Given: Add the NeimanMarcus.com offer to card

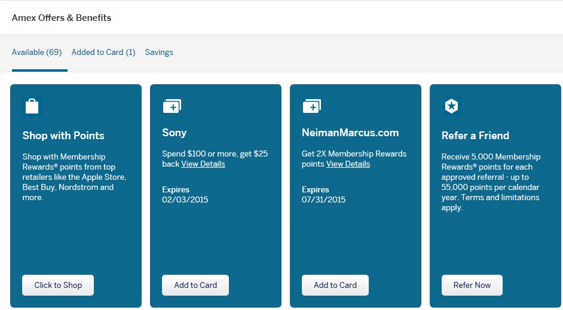Looking at the screenshot, I should [335, 285].
